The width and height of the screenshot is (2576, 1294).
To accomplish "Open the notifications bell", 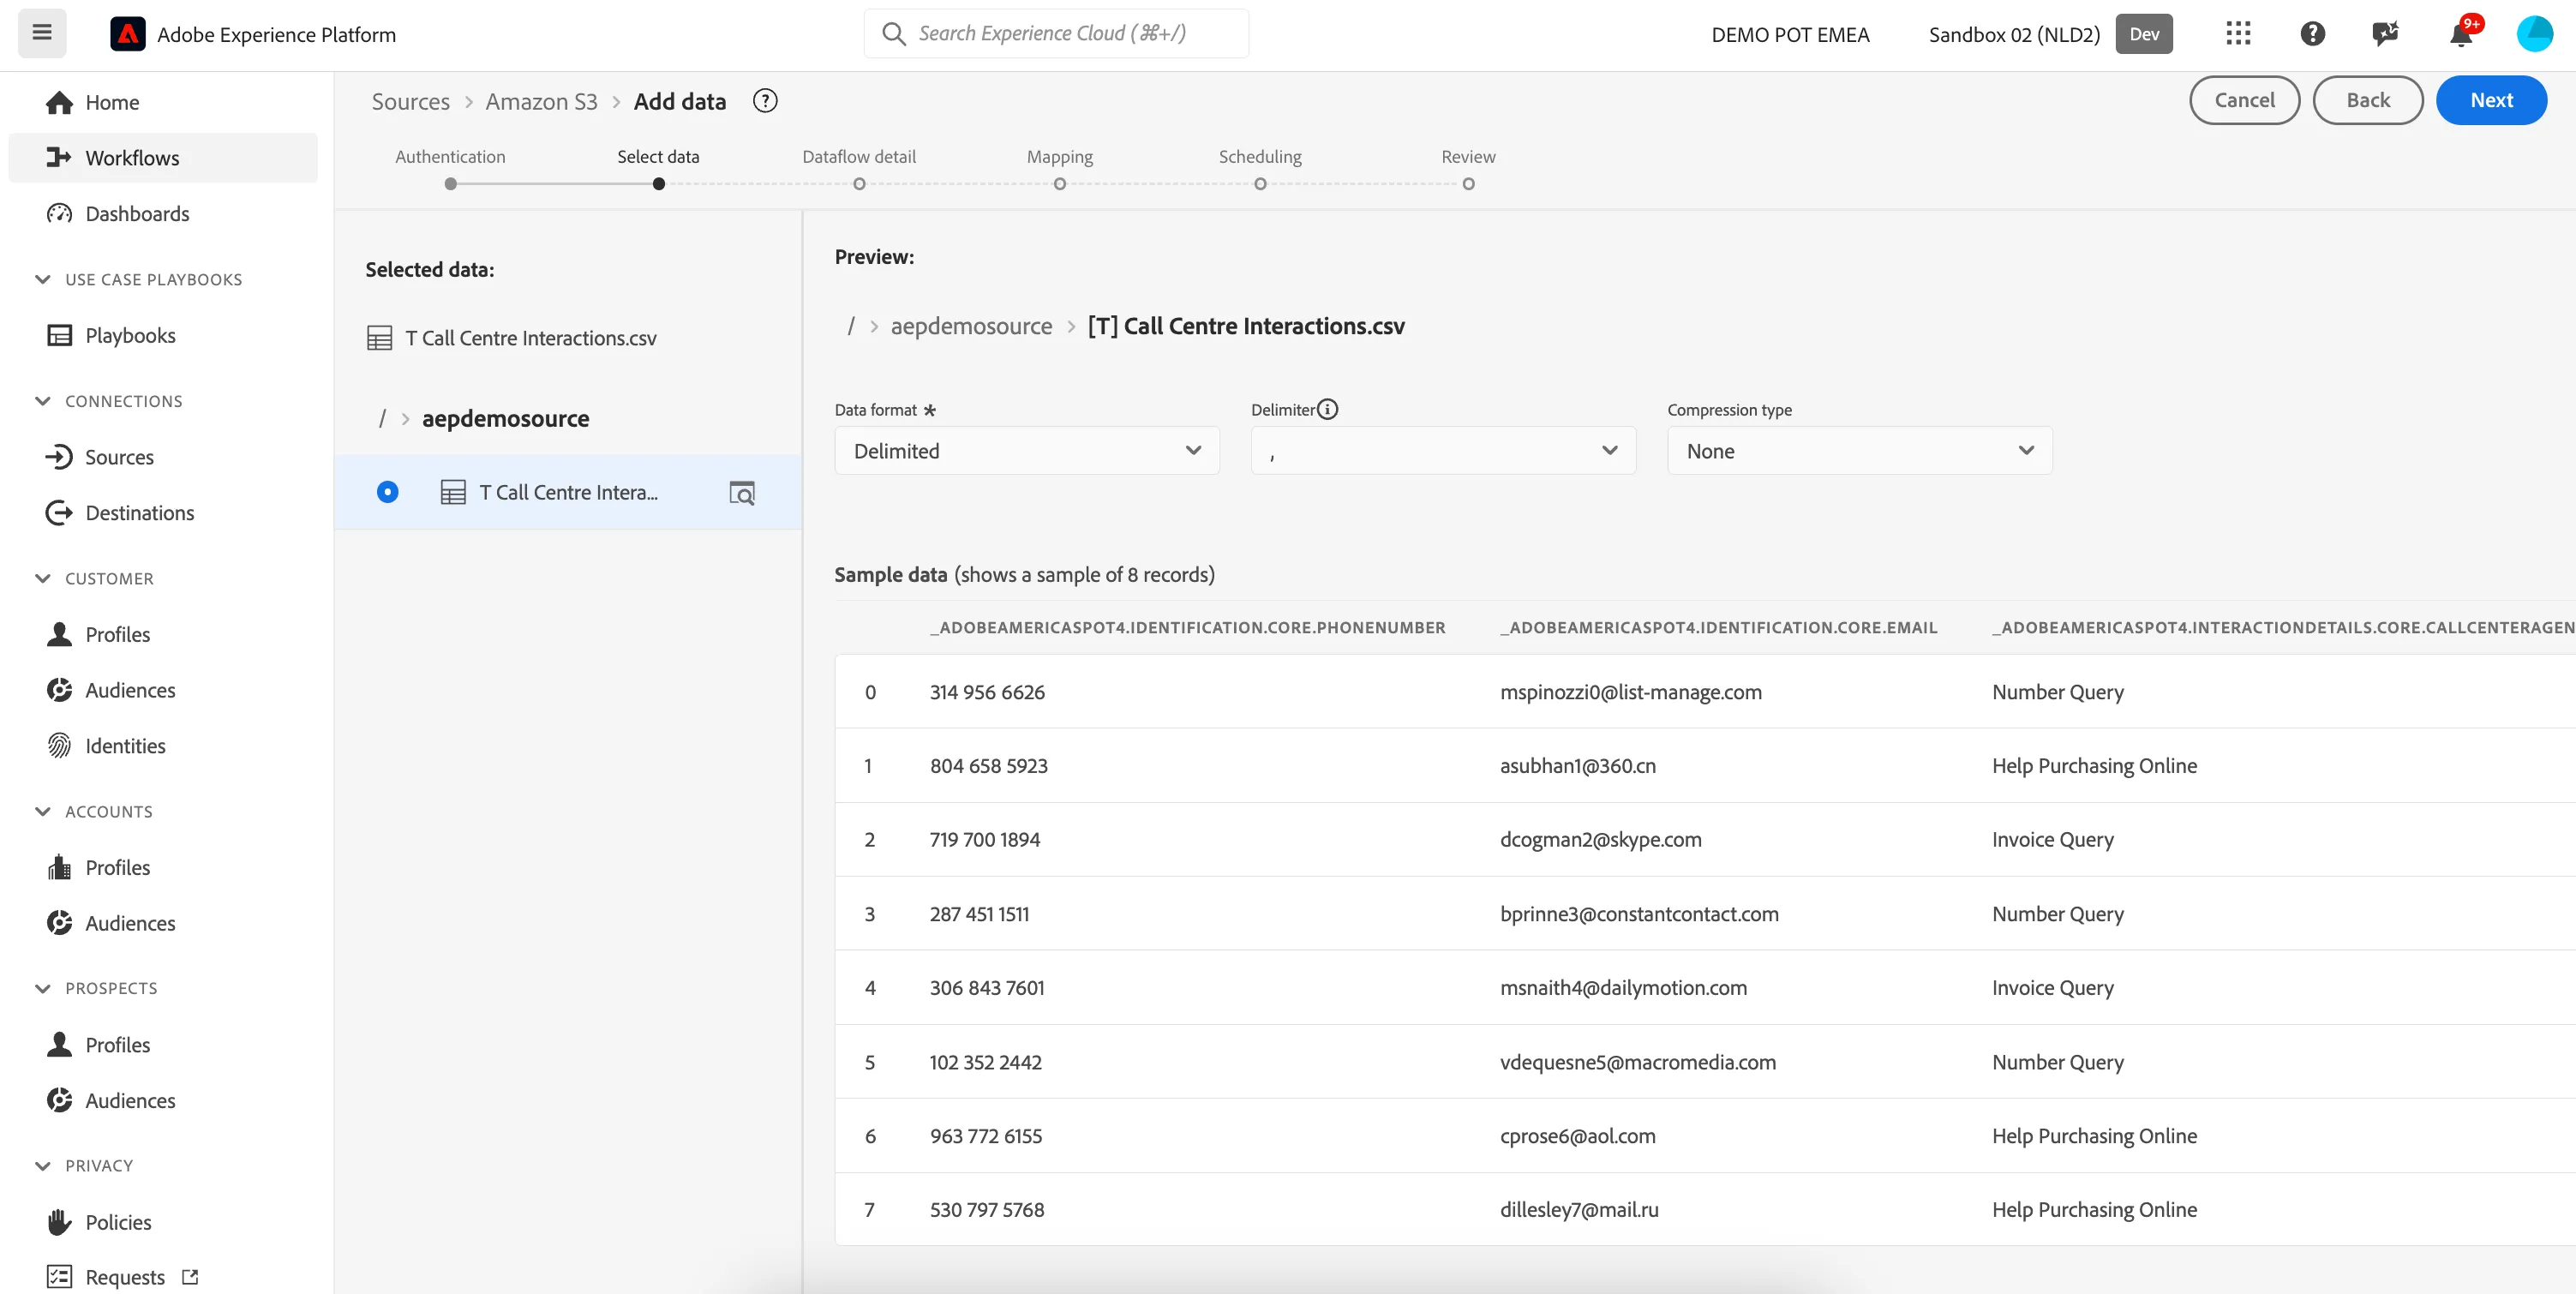I will point(2461,34).
